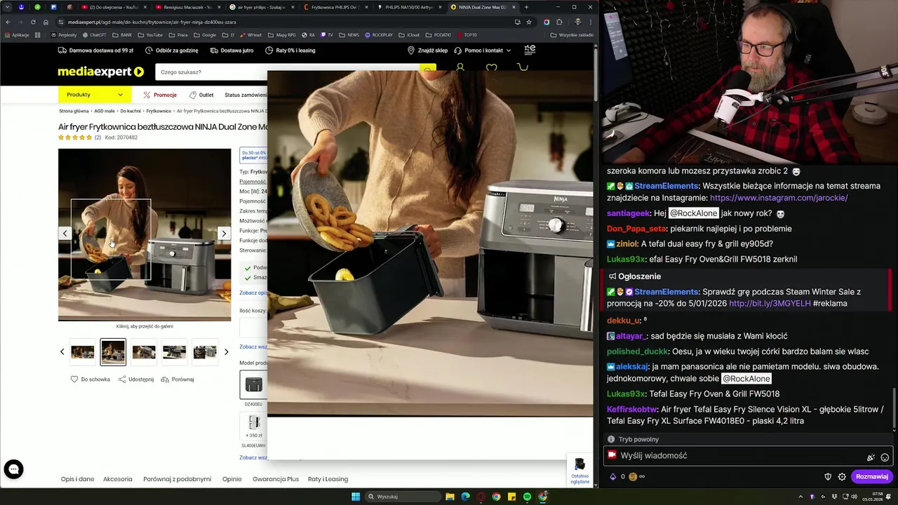Image resolution: width=898 pixels, height=505 pixels.
Task: Open Windows Start menu
Action: click(356, 497)
